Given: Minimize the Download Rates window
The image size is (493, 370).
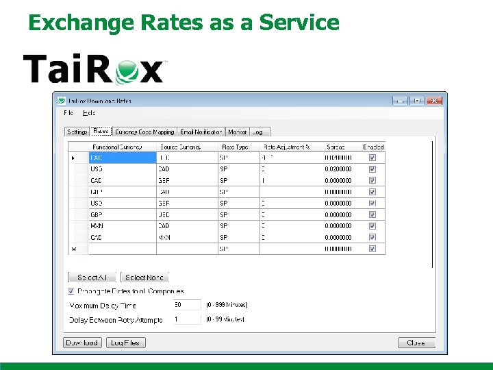Looking at the screenshot, I should coord(401,101).
